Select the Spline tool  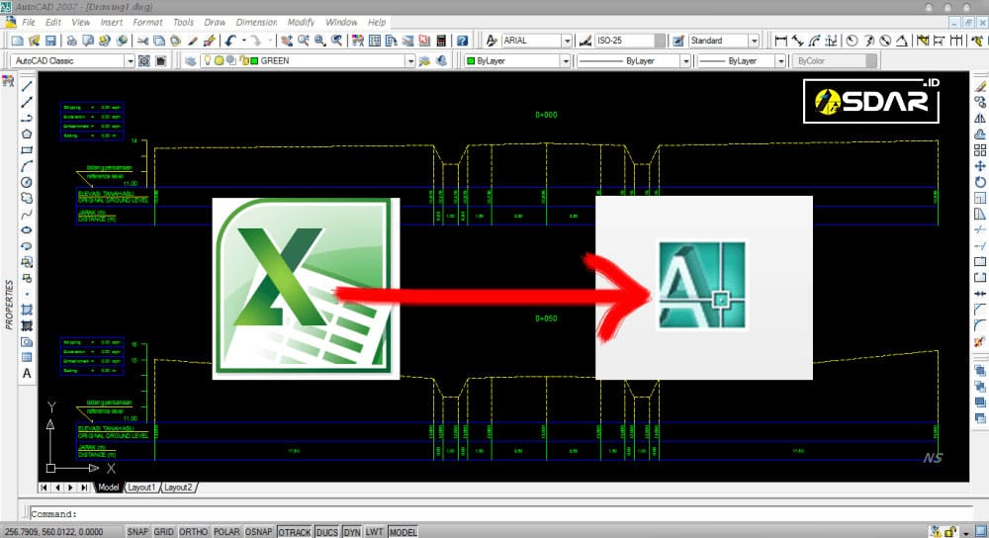point(27,215)
